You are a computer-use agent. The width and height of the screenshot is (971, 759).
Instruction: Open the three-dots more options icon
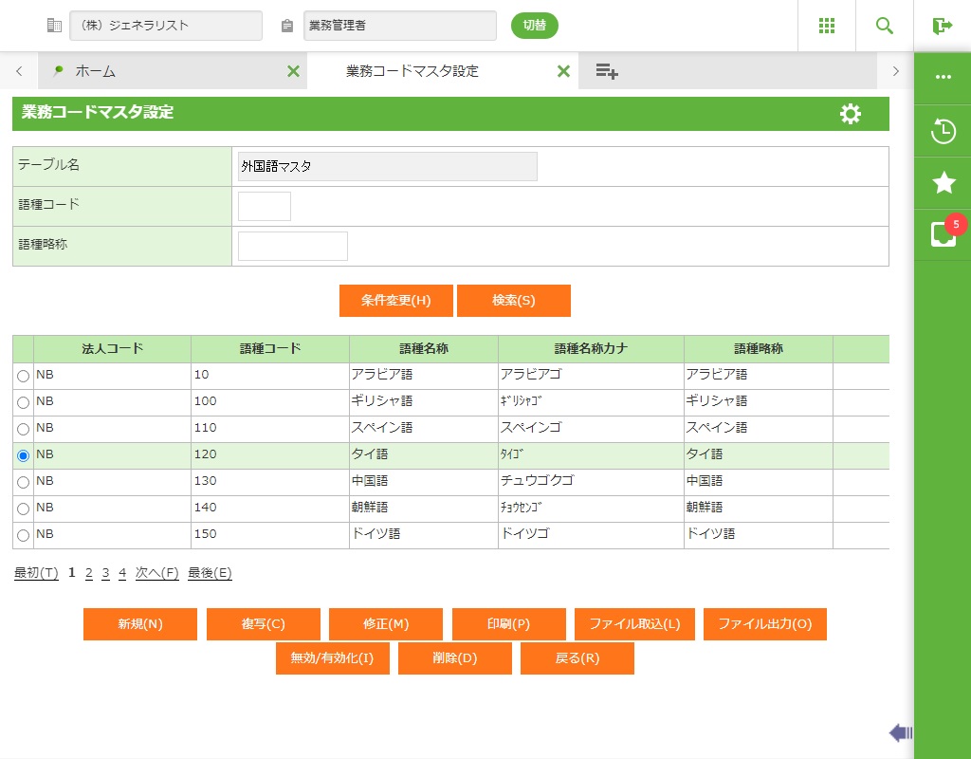(943, 77)
